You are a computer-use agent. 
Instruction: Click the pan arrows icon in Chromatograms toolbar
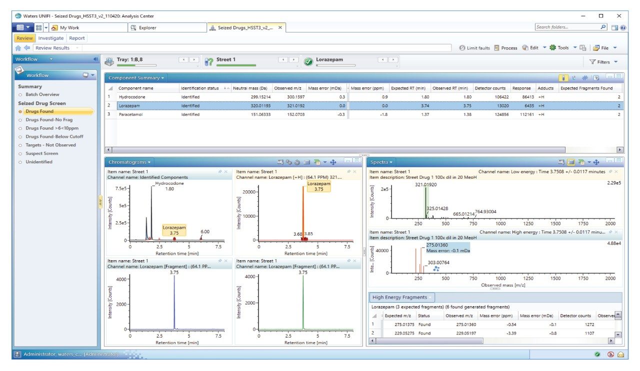pyautogui.click(x=333, y=162)
